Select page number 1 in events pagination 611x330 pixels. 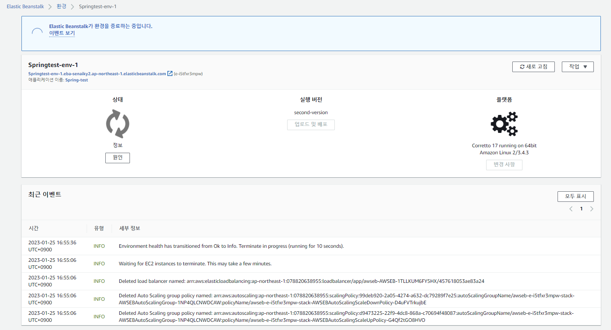click(x=581, y=209)
